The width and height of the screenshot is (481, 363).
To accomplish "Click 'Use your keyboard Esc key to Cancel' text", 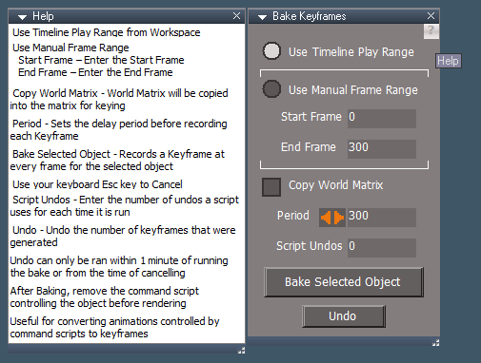I will 97,184.
